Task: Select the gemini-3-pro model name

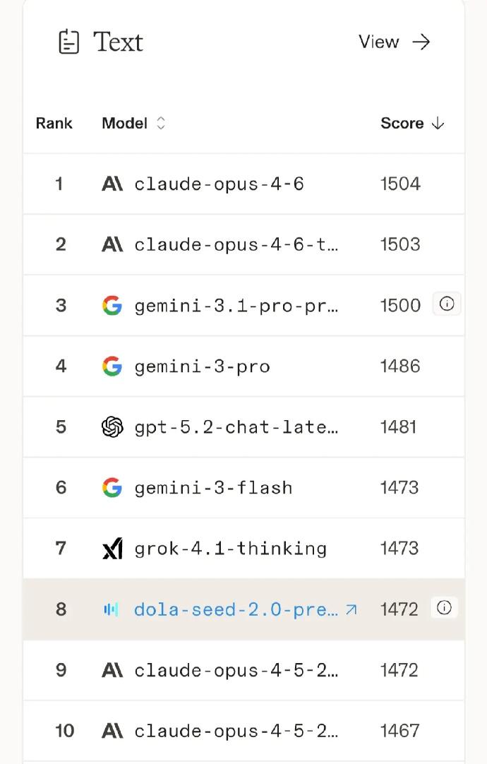Action: tap(202, 366)
